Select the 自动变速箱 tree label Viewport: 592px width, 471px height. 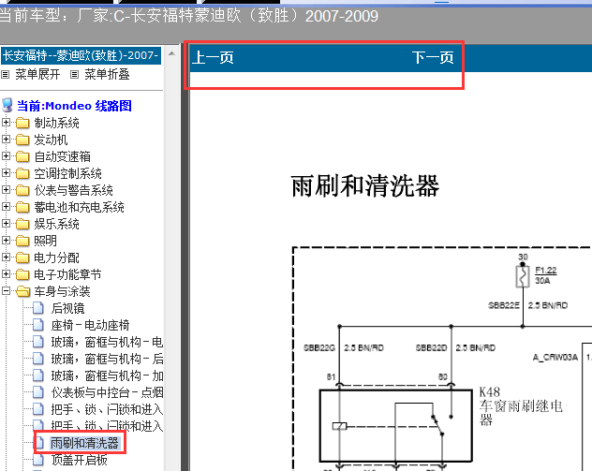63,156
